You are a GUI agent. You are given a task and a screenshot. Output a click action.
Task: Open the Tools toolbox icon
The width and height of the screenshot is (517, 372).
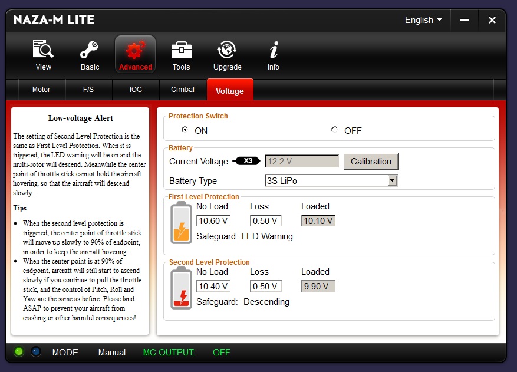(x=181, y=50)
